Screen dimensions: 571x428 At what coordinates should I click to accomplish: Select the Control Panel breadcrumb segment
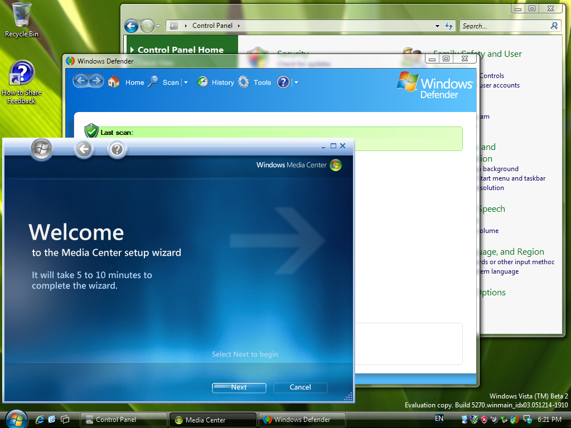[212, 26]
